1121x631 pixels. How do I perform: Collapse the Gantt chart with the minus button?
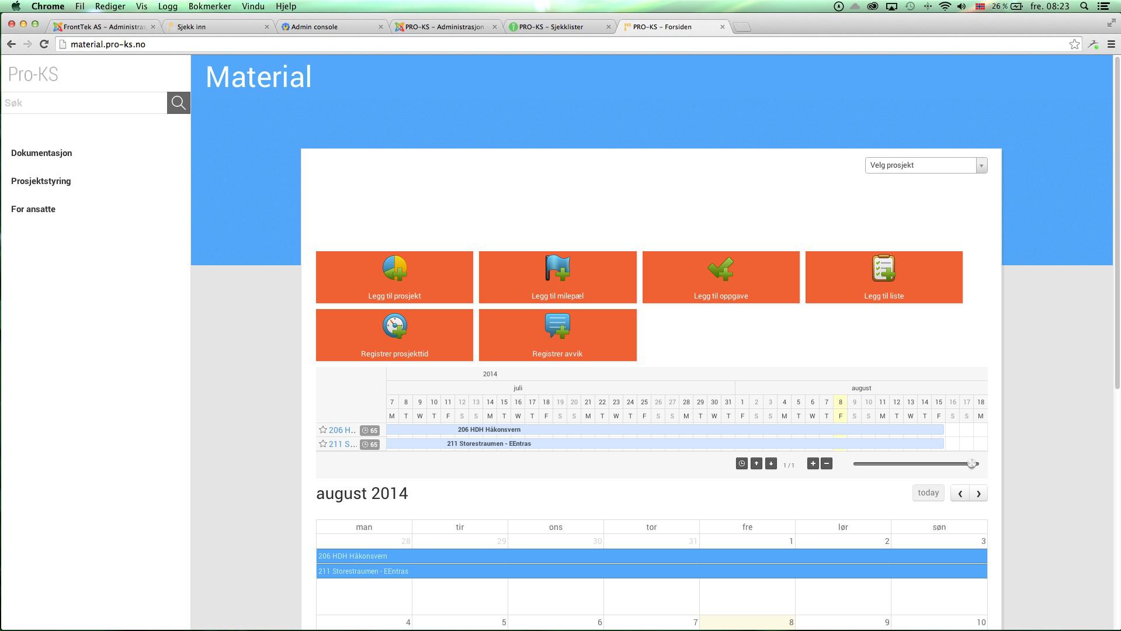click(x=827, y=464)
